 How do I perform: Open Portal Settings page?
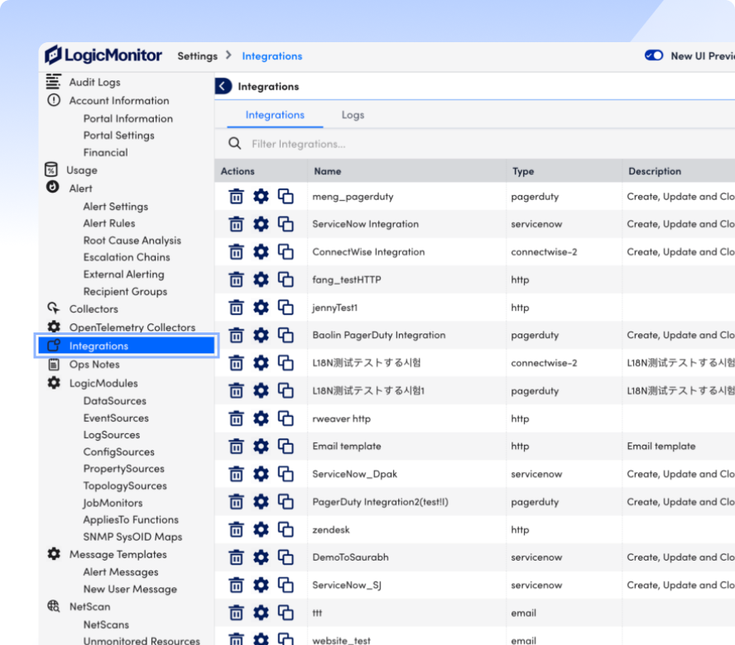point(118,136)
